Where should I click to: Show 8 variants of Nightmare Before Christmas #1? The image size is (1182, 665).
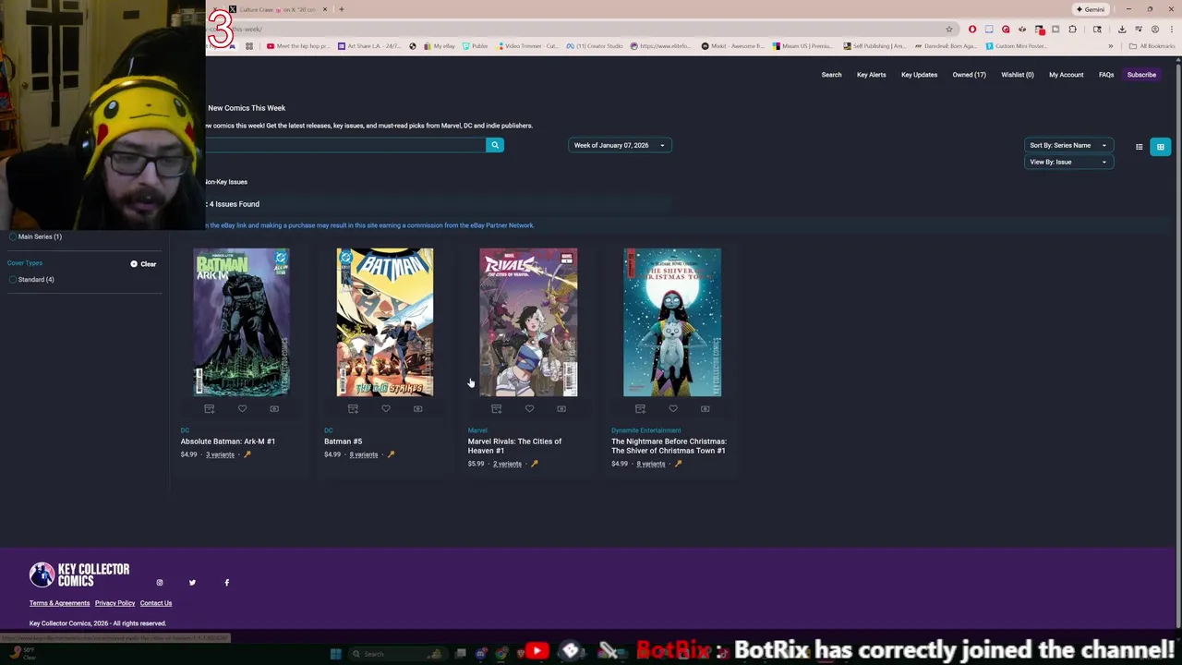click(650, 464)
